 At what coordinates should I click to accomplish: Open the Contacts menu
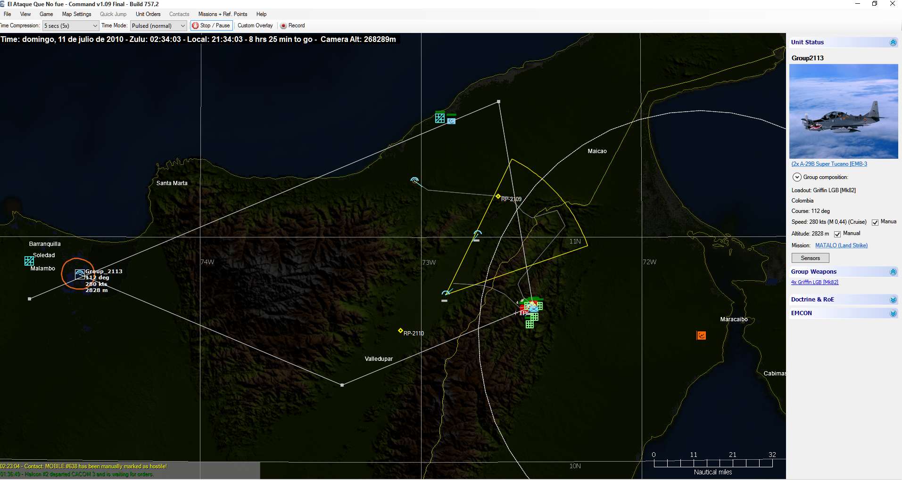tap(179, 14)
